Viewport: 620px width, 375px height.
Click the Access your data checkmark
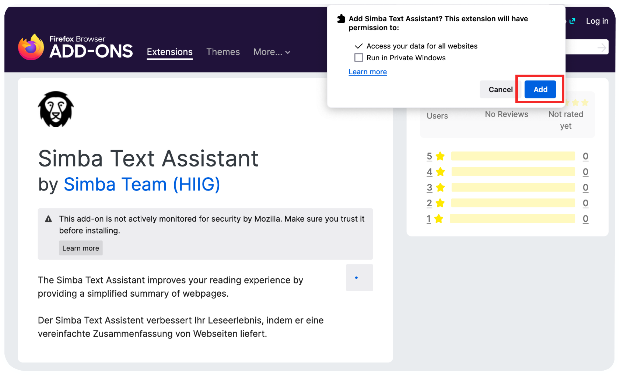pyautogui.click(x=358, y=46)
